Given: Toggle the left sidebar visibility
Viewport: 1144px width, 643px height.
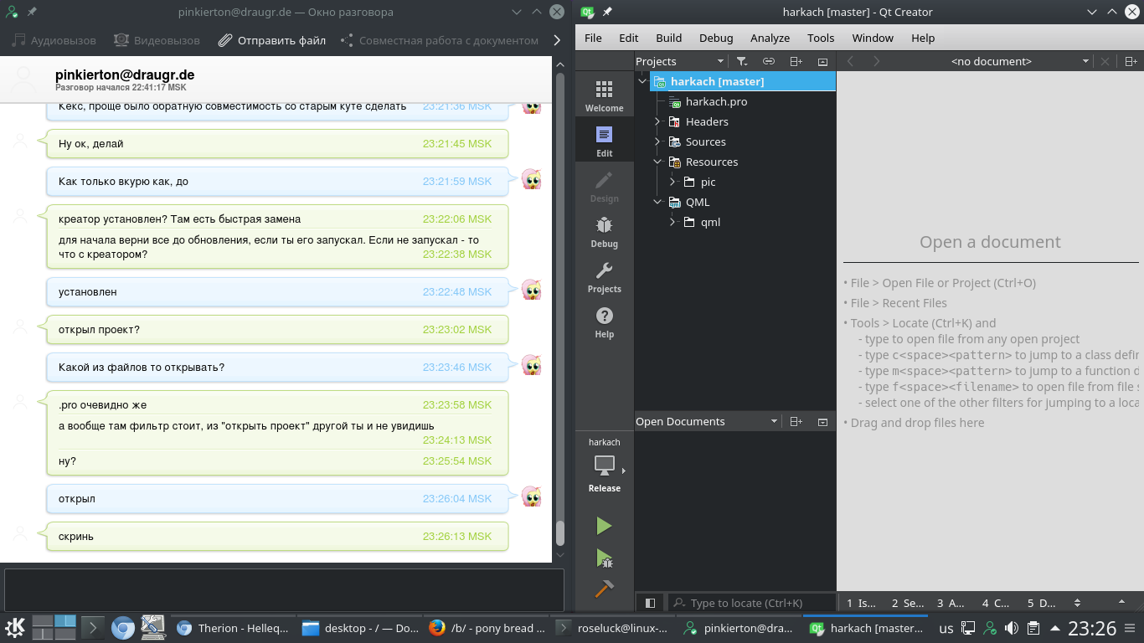Looking at the screenshot, I should [650, 603].
